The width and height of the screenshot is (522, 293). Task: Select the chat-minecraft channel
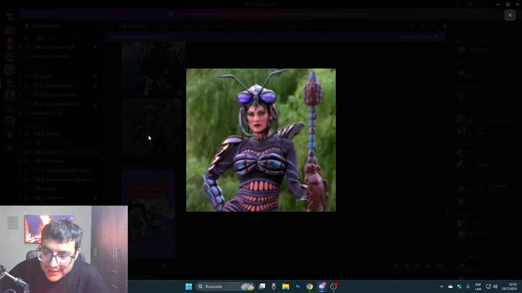tap(60, 86)
